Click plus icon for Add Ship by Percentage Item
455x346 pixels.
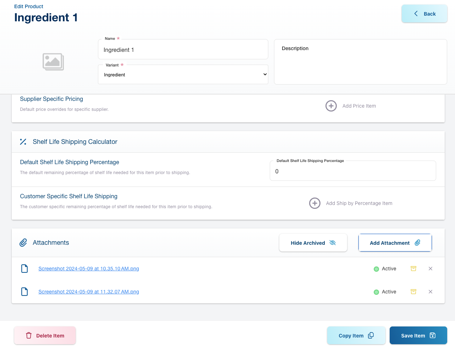coord(314,203)
